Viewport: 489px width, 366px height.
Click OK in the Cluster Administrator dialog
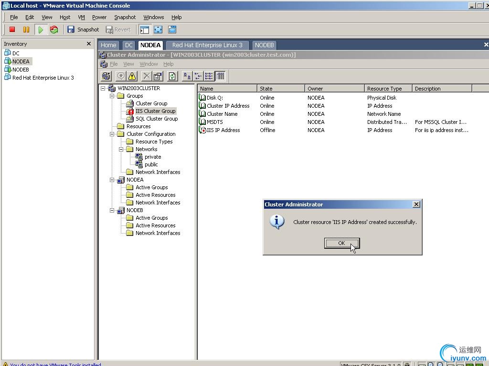point(342,244)
